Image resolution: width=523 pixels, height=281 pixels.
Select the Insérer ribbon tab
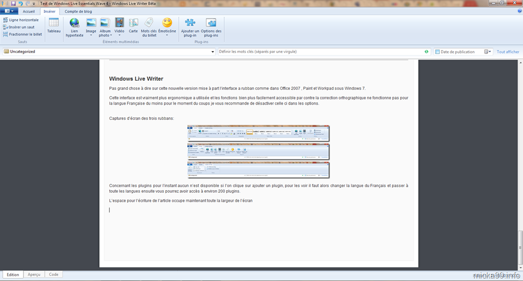[50, 11]
